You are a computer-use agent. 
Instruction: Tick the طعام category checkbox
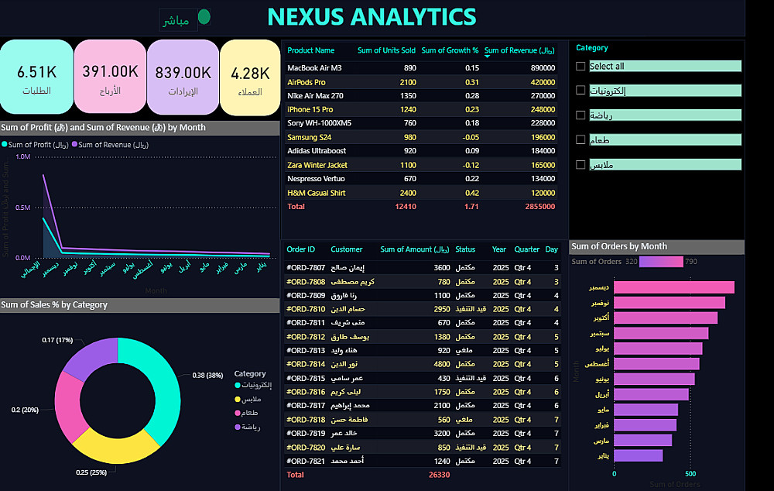point(580,140)
